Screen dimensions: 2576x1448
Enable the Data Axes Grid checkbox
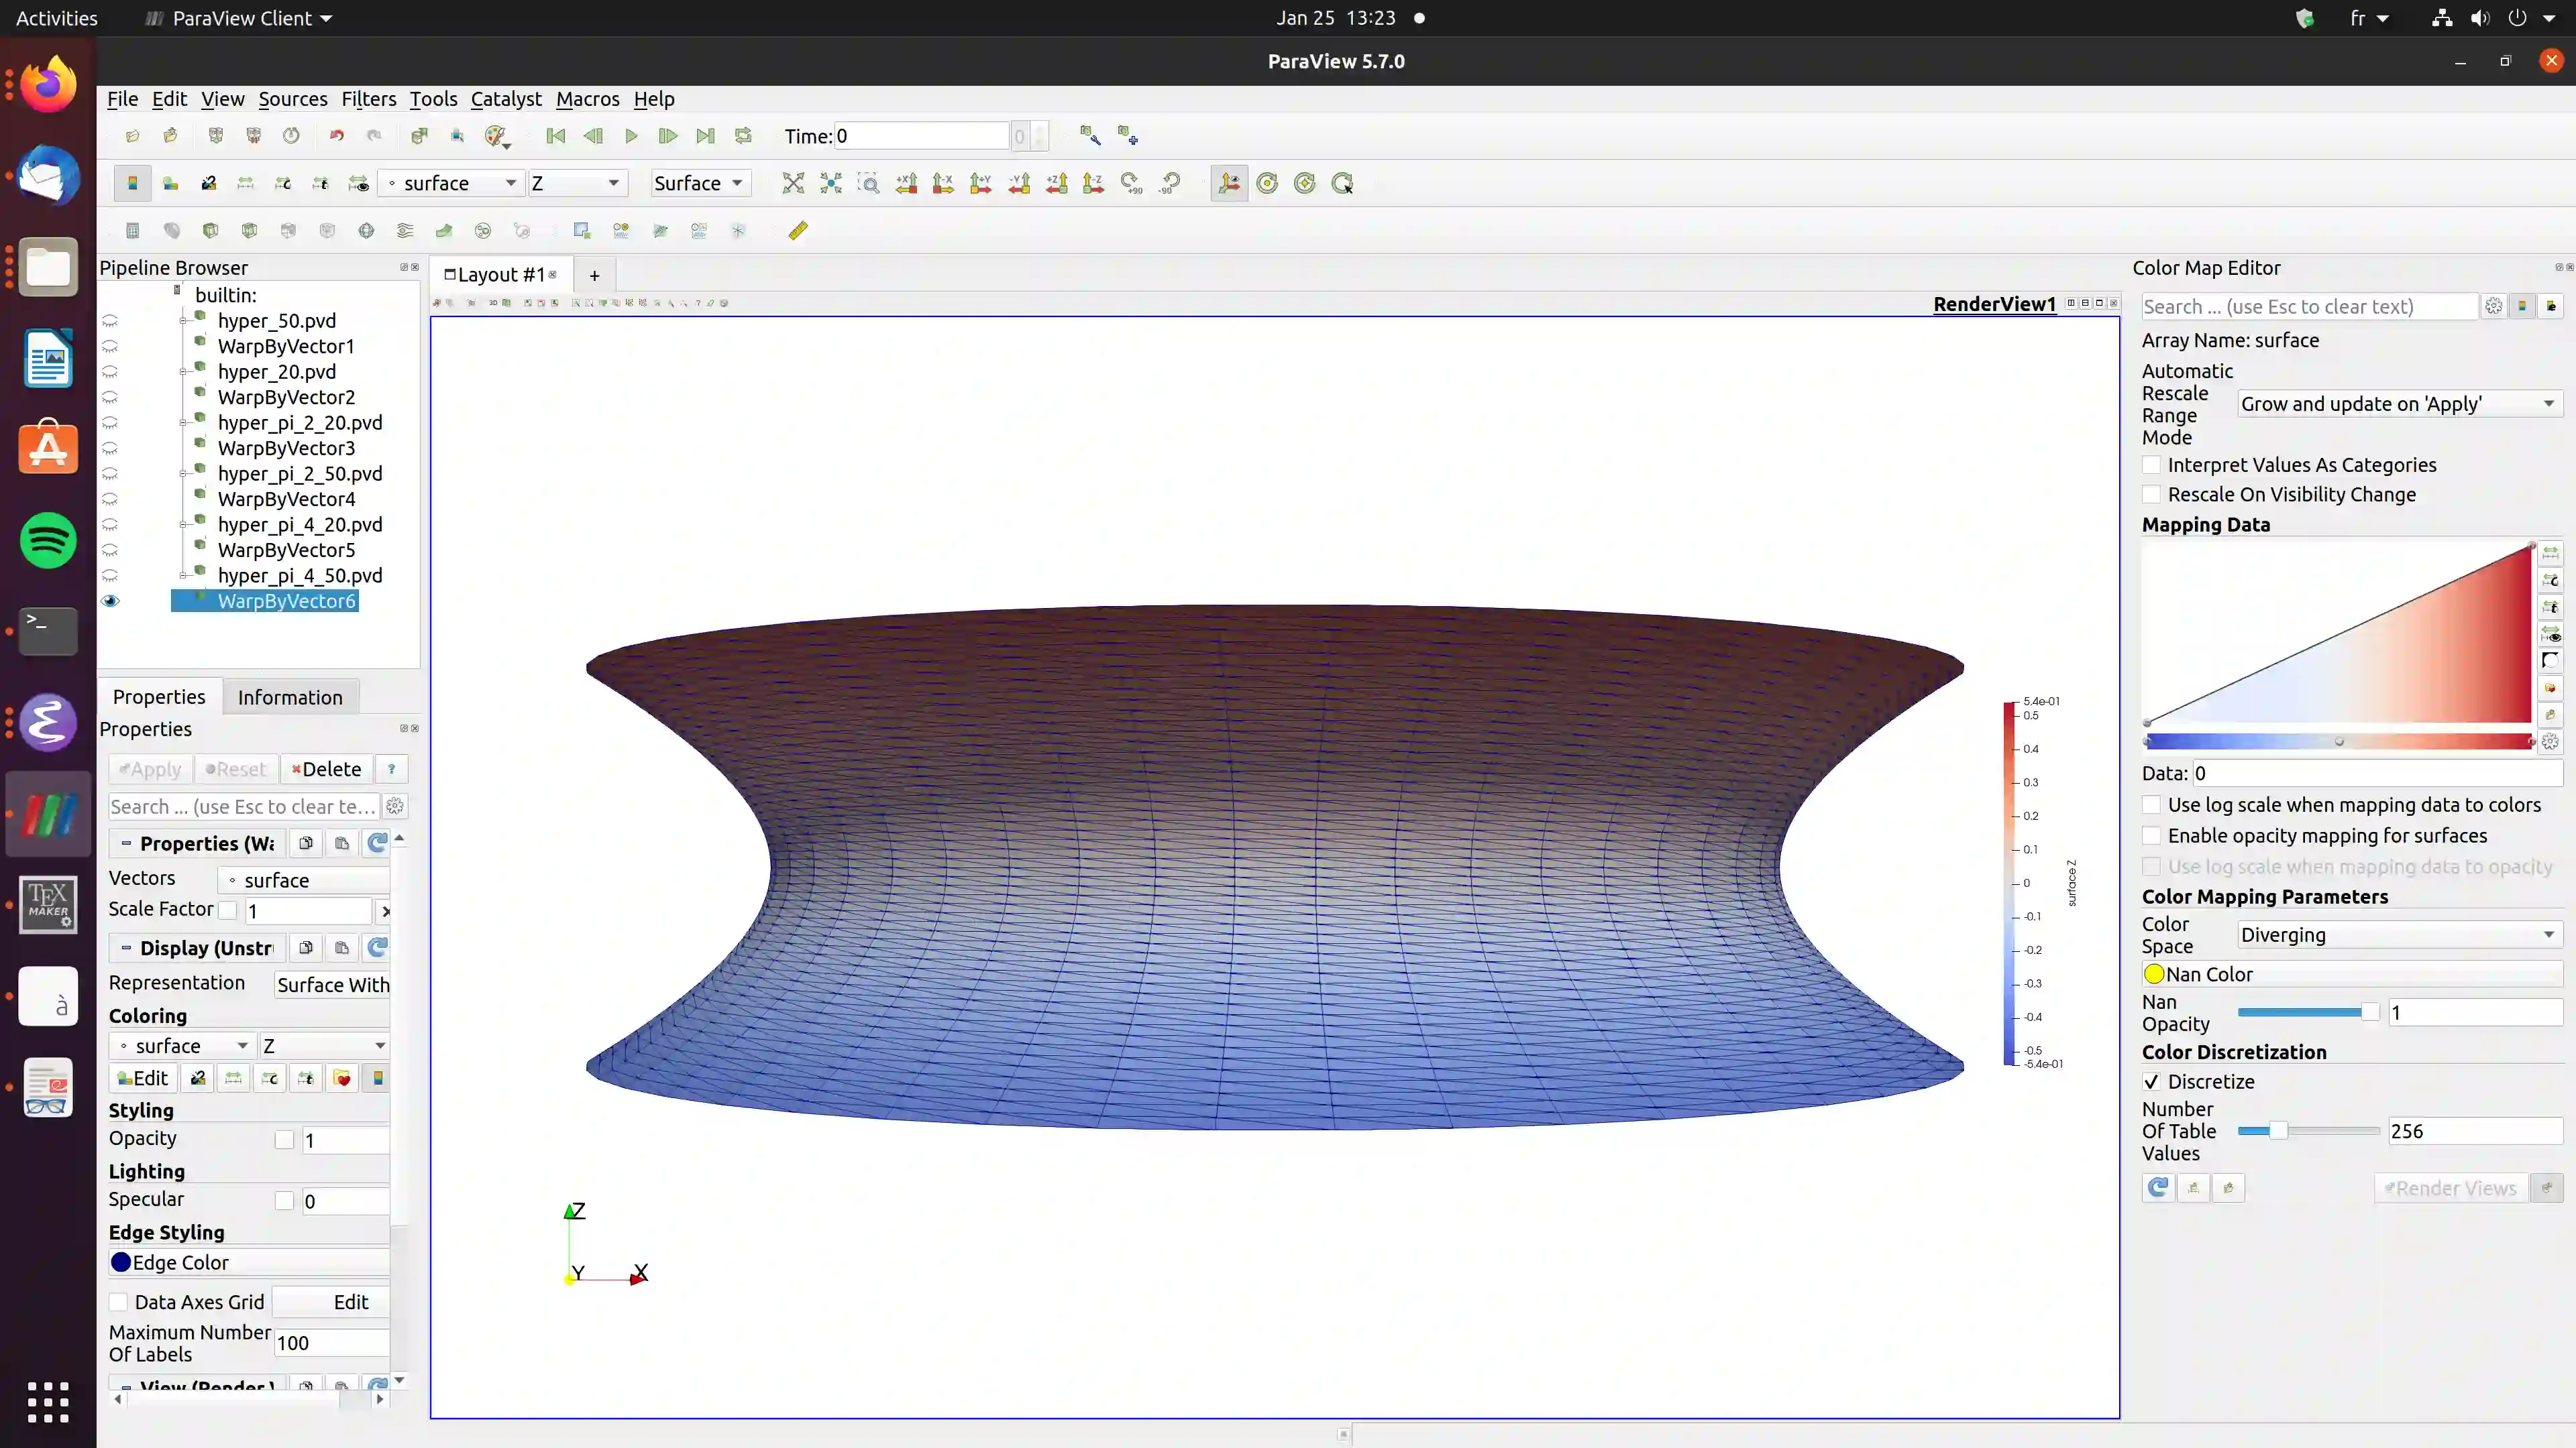(x=119, y=1302)
